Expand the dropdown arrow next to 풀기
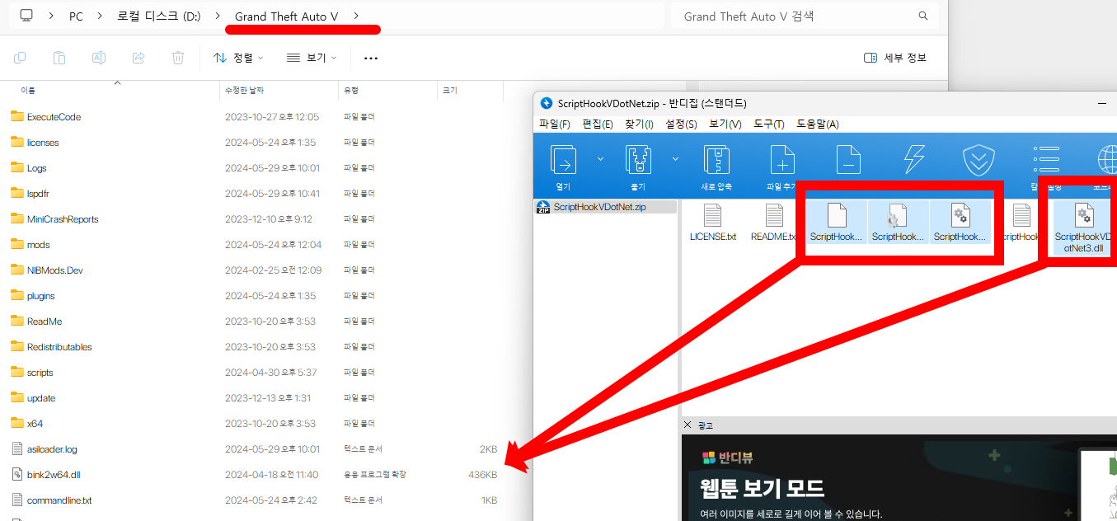This screenshot has height=521, width=1117. pyautogui.click(x=675, y=159)
